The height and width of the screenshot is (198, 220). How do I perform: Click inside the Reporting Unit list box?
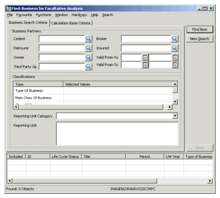pyautogui.click(x=117, y=134)
